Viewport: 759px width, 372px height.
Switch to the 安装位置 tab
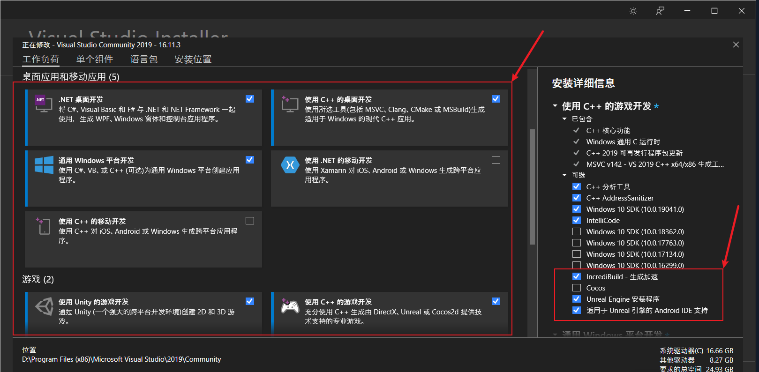(x=193, y=60)
